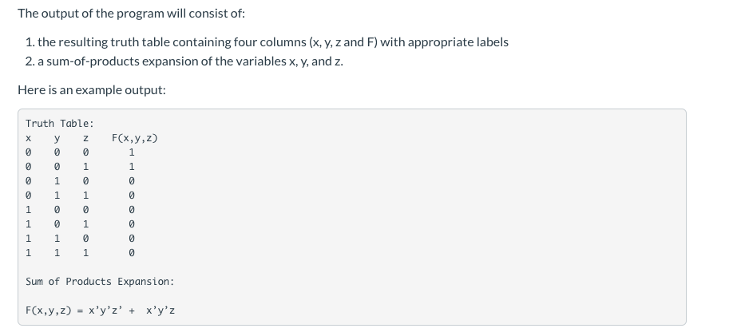Click the z value in row 0 1 1
Image resolution: width=737 pixels, height=336 pixels.
85,196
